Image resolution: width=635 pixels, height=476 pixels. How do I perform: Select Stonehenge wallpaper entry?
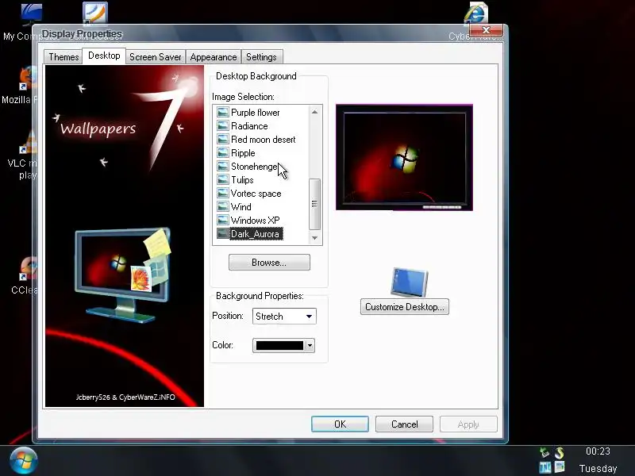click(x=254, y=167)
